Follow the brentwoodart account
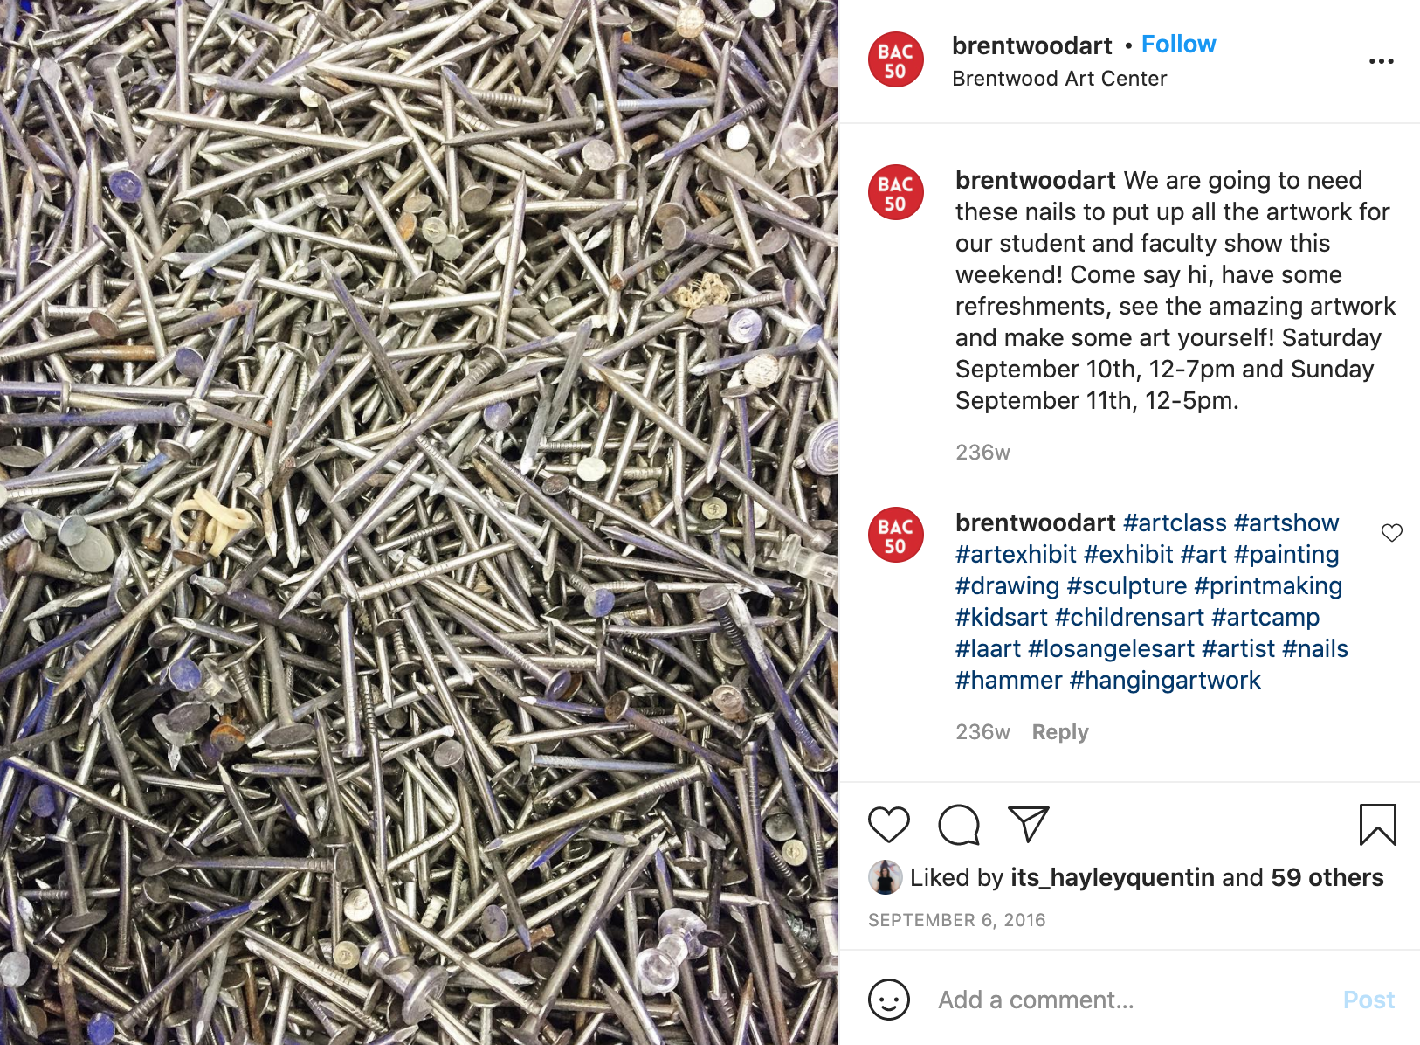Image resolution: width=1420 pixels, height=1045 pixels. coord(1178,45)
